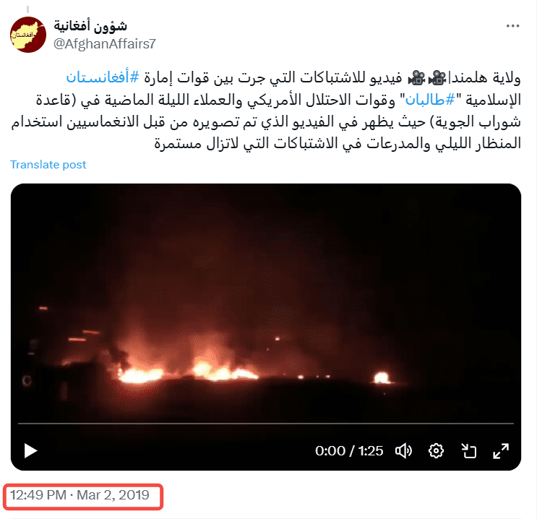
Task: Mute the video volume speaker icon
Action: pos(403,450)
